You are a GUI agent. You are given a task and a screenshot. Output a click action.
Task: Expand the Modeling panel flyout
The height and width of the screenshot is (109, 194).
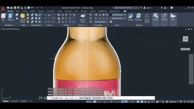coord(9,25)
